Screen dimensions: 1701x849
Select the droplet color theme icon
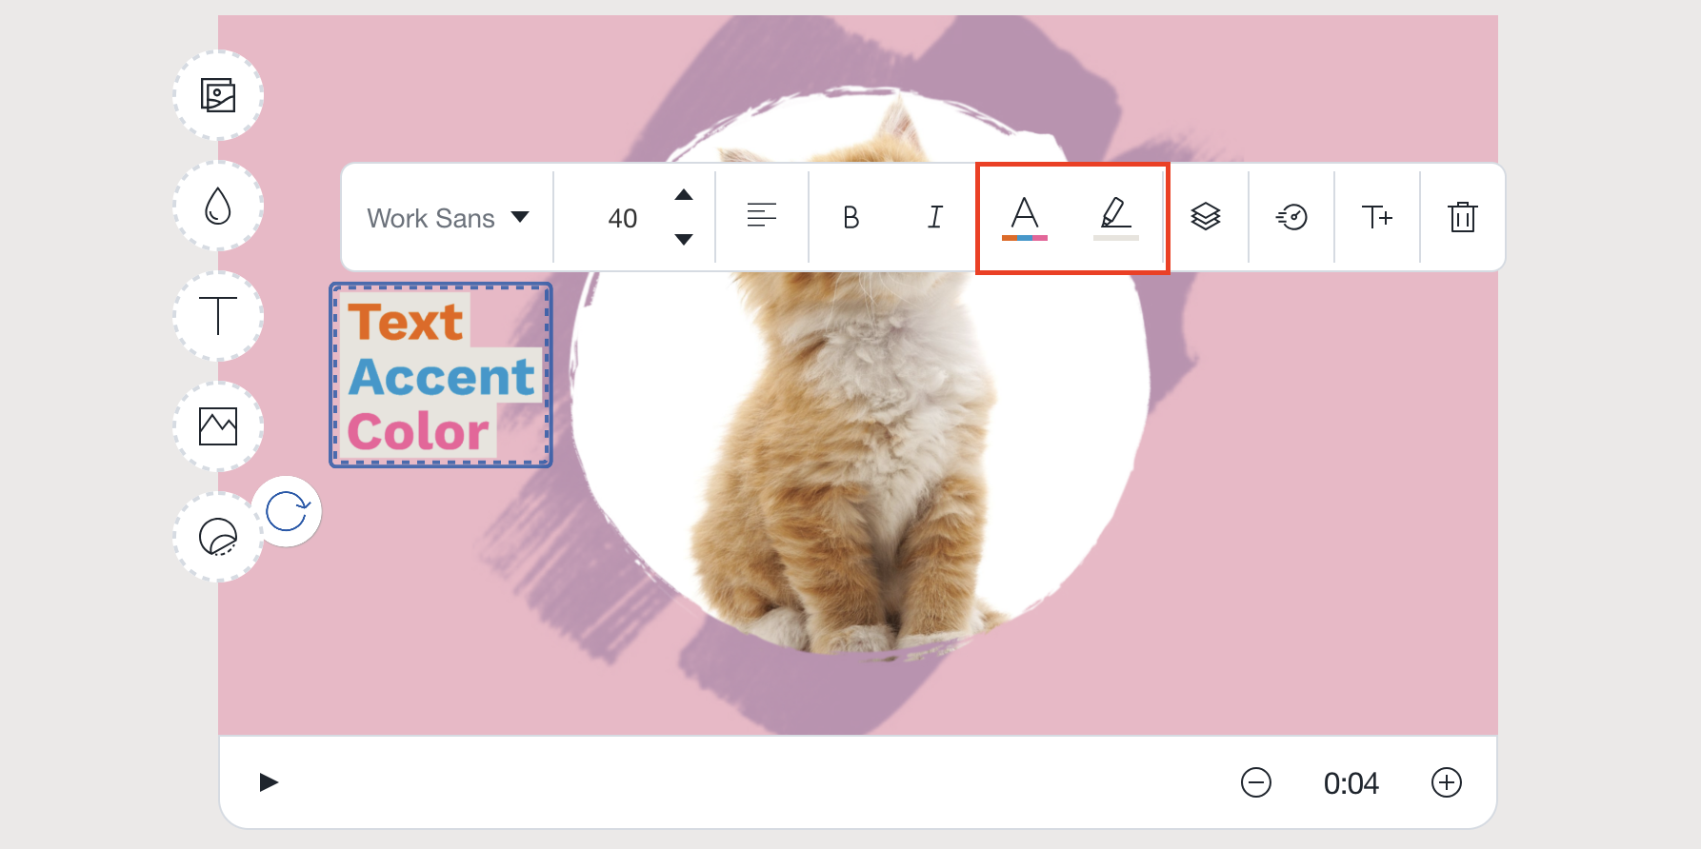coord(218,206)
